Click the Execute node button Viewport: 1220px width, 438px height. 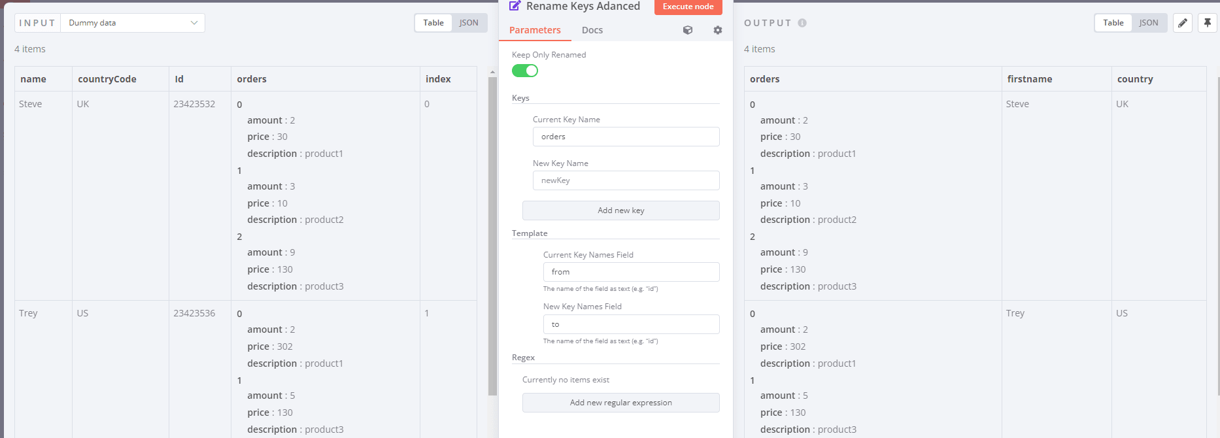tap(688, 7)
